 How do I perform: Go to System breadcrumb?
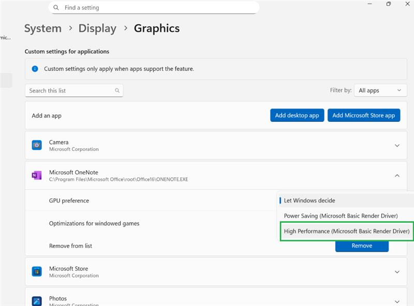(43, 28)
